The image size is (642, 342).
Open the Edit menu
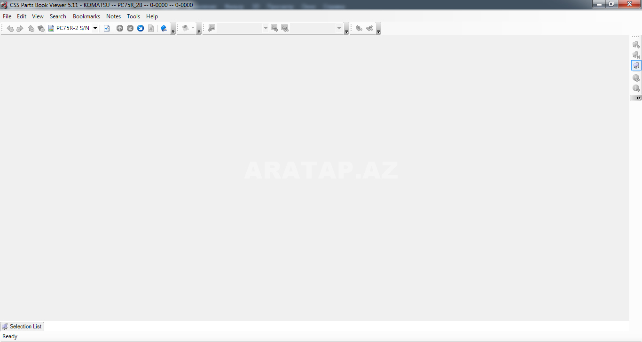pyautogui.click(x=22, y=16)
